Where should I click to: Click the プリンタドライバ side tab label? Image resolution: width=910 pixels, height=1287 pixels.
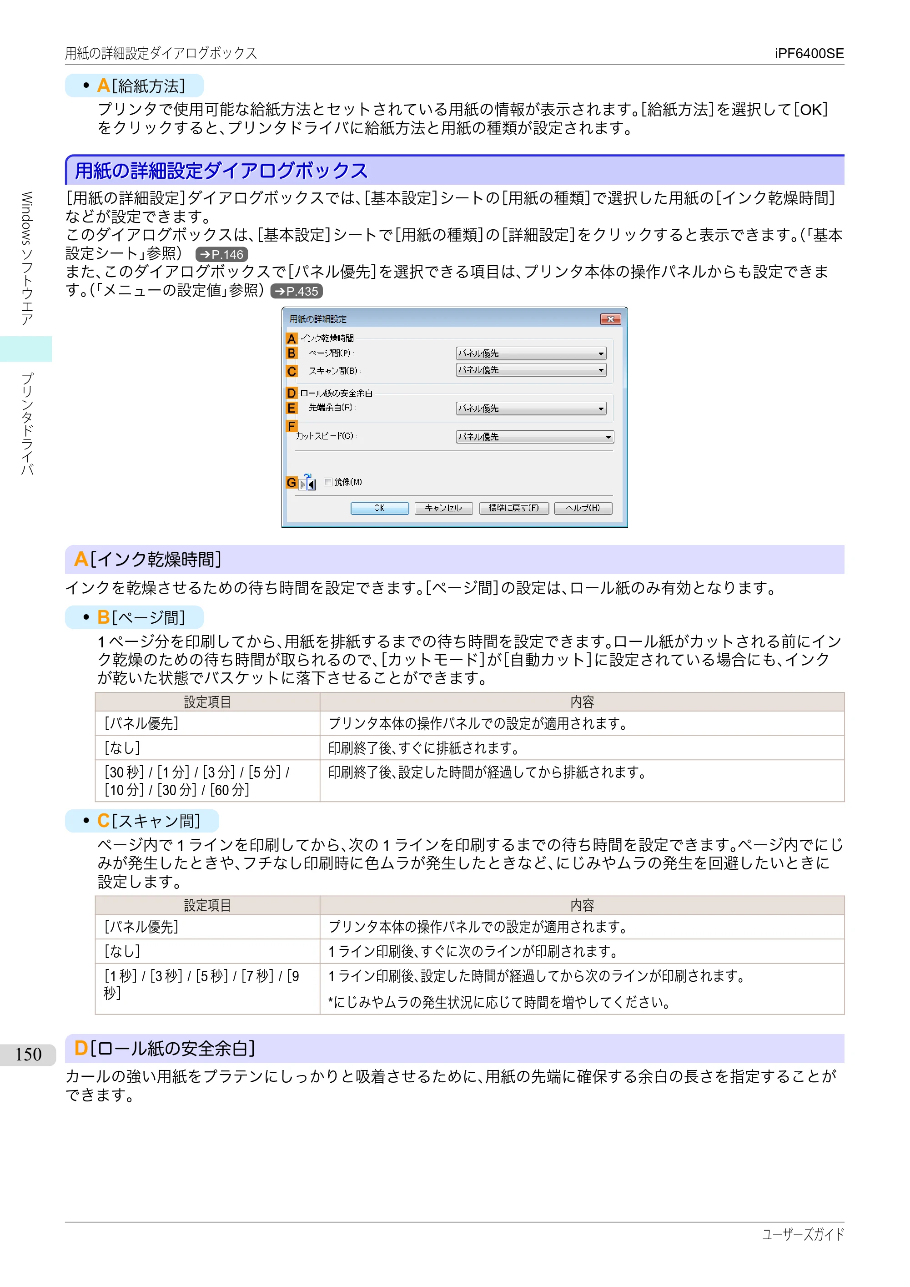(x=26, y=424)
